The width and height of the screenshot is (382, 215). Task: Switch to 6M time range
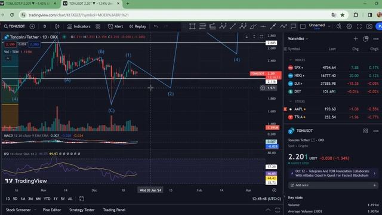[38, 199]
